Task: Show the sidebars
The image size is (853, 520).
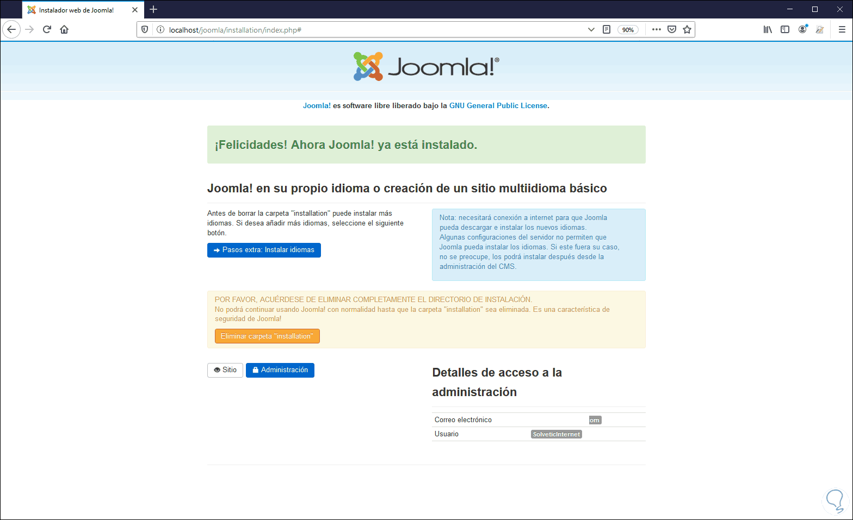Action: pos(785,29)
